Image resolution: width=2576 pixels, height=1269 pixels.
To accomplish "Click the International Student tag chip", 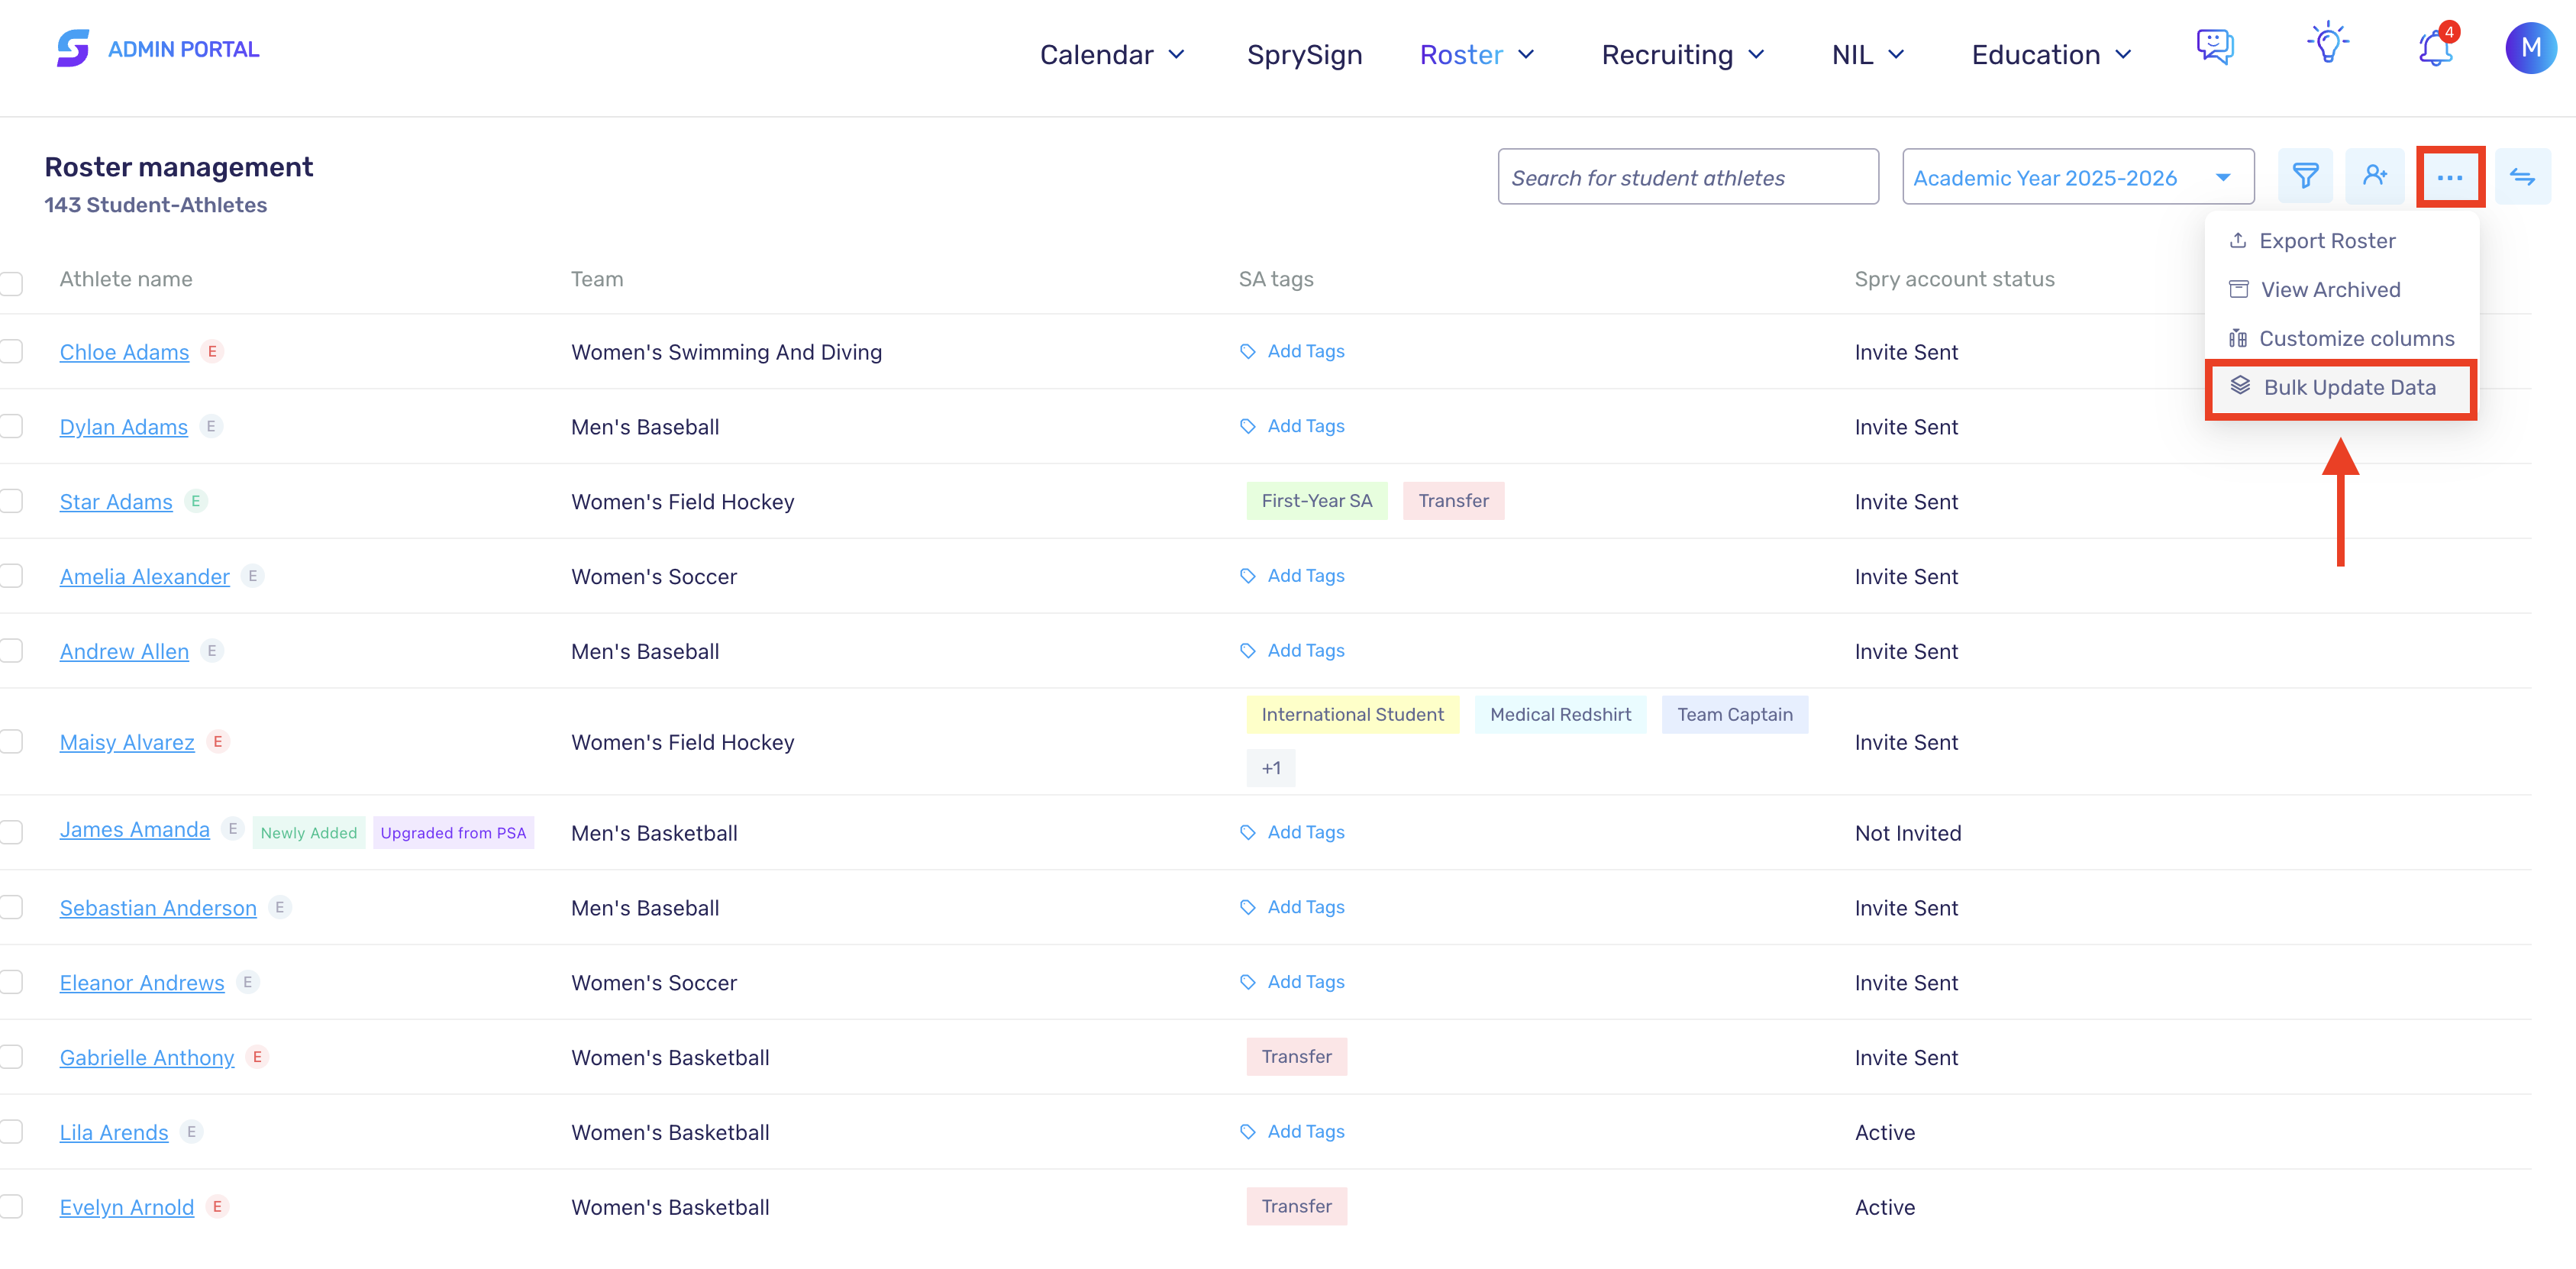I will [x=1353, y=715].
